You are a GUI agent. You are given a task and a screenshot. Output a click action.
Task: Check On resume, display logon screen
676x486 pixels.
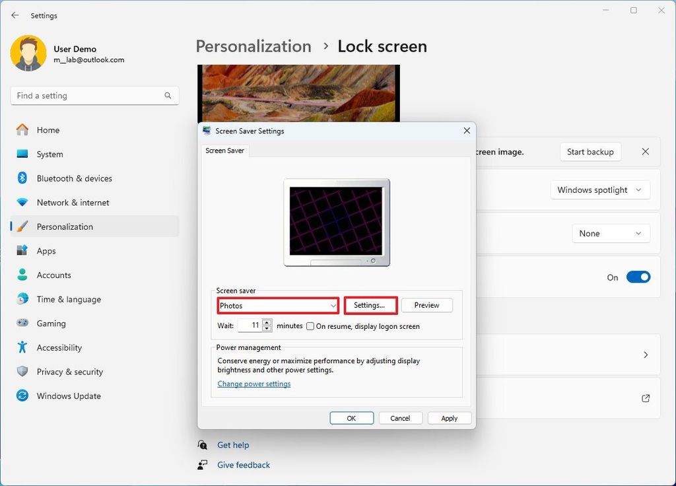tap(310, 326)
